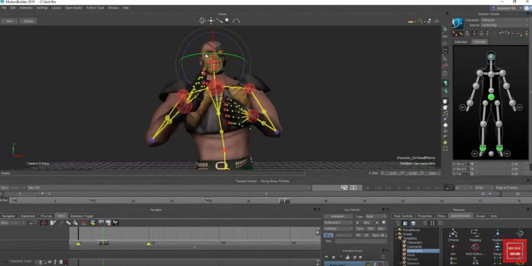Click the Zero button in Key Controls
The height and width of the screenshot is (266, 532).
360,229
